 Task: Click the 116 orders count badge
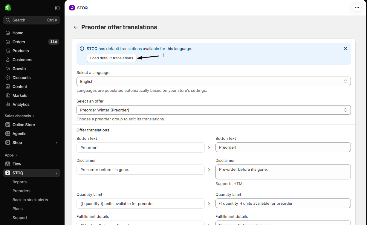pyautogui.click(x=54, y=42)
